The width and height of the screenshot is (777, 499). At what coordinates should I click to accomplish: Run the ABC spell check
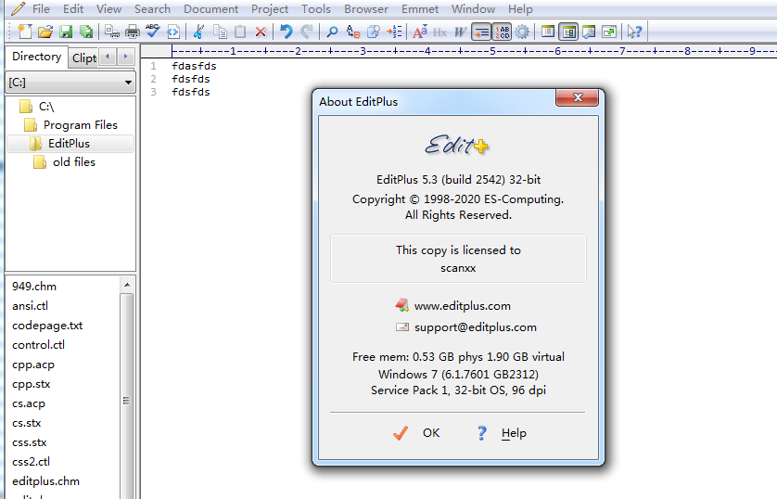[153, 32]
